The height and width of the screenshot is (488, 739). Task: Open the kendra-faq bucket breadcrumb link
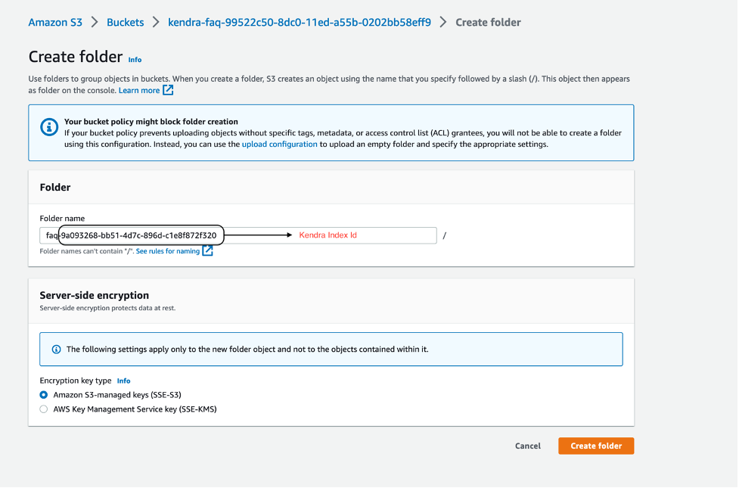coord(300,22)
